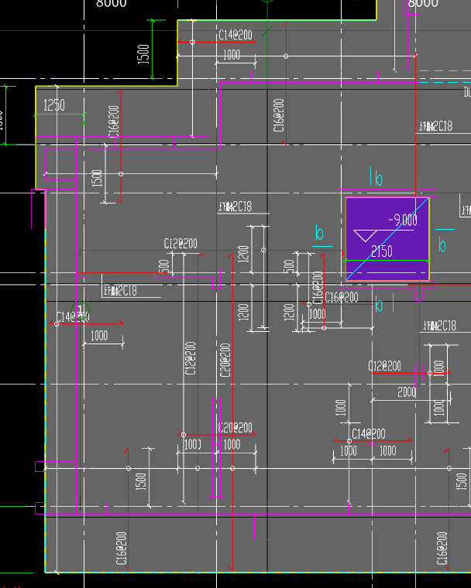471x588 pixels.
Task: Click "500" dimension next to horizontal C12@200
Action: tap(163, 267)
